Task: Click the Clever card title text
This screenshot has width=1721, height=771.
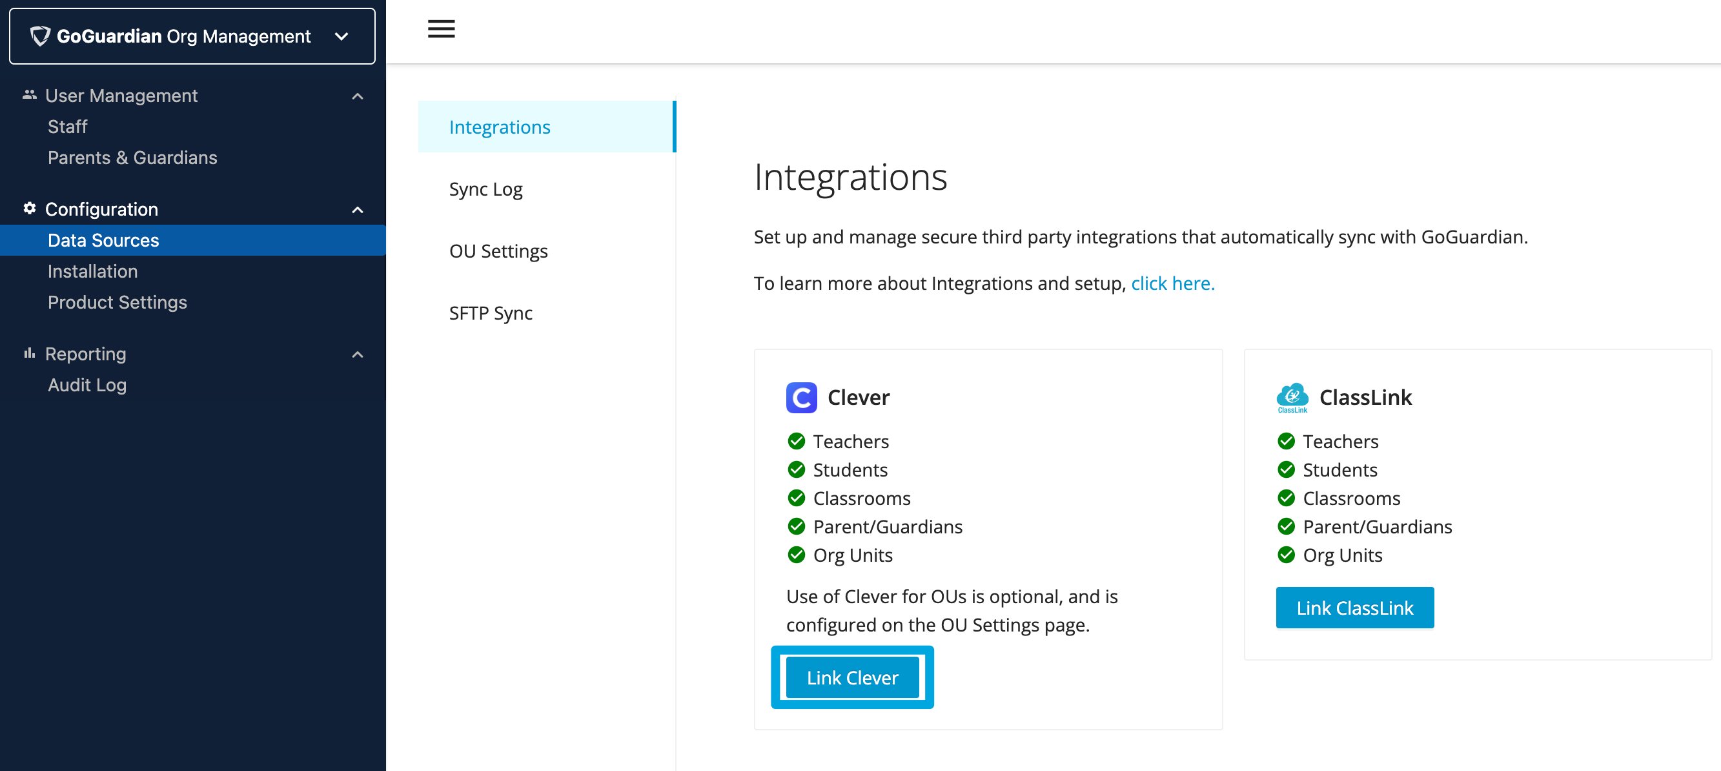Action: point(859,398)
